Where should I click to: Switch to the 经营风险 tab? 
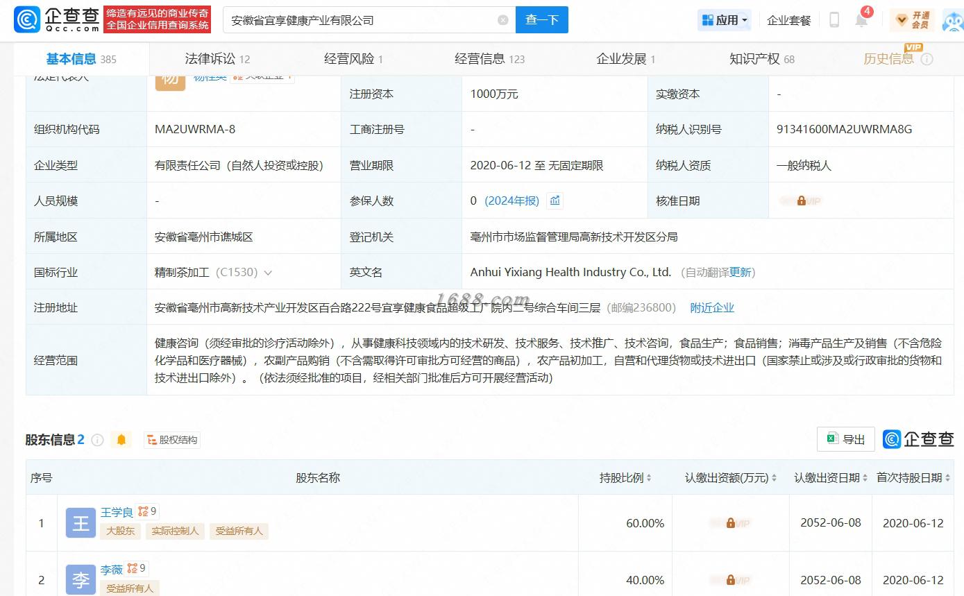[x=353, y=59]
